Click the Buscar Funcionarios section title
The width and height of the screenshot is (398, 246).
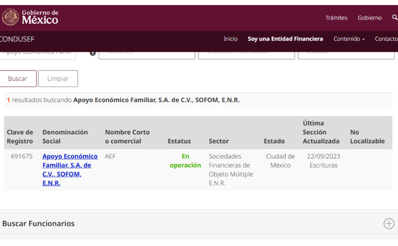39,223
